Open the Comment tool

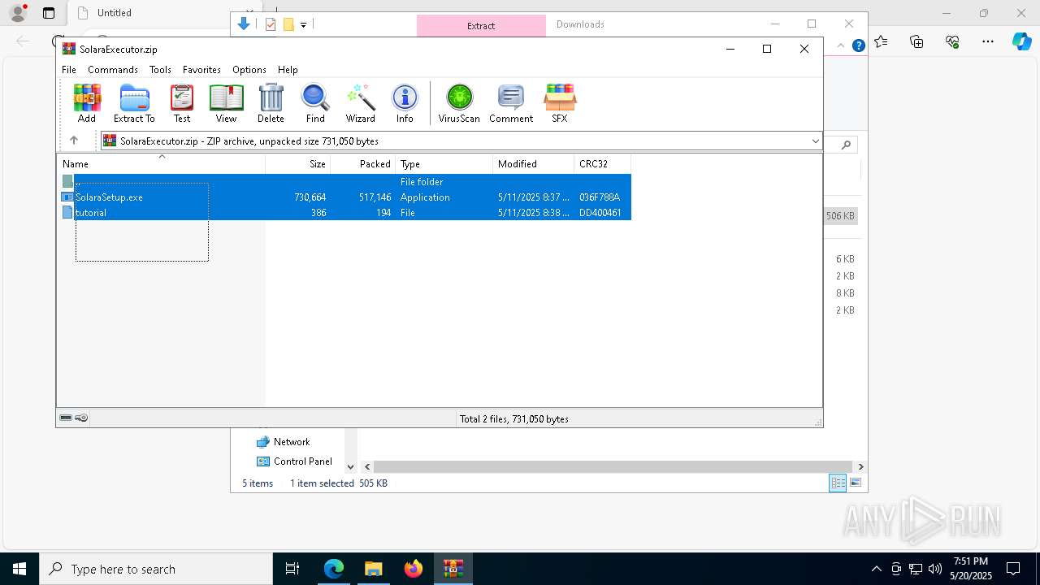tap(511, 103)
